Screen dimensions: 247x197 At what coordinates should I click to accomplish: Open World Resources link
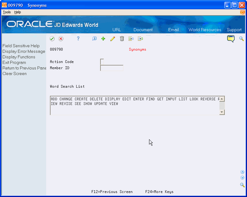click(x=205, y=30)
